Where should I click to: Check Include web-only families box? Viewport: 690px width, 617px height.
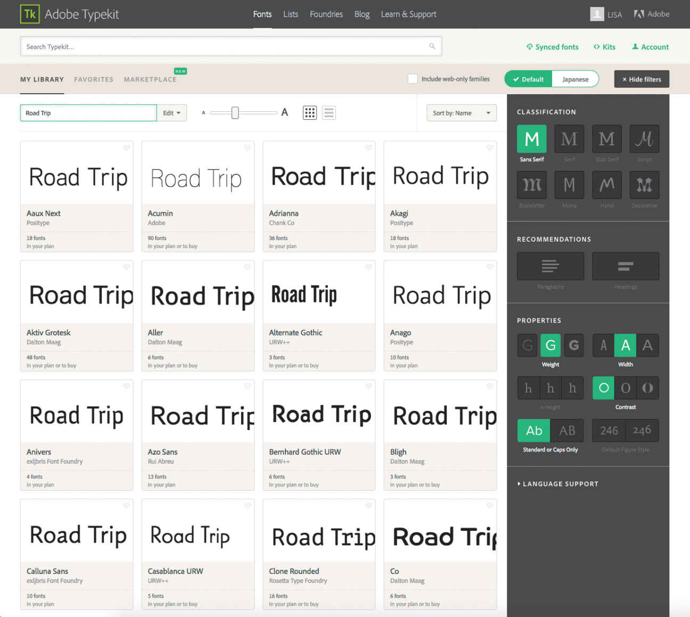pyautogui.click(x=413, y=79)
